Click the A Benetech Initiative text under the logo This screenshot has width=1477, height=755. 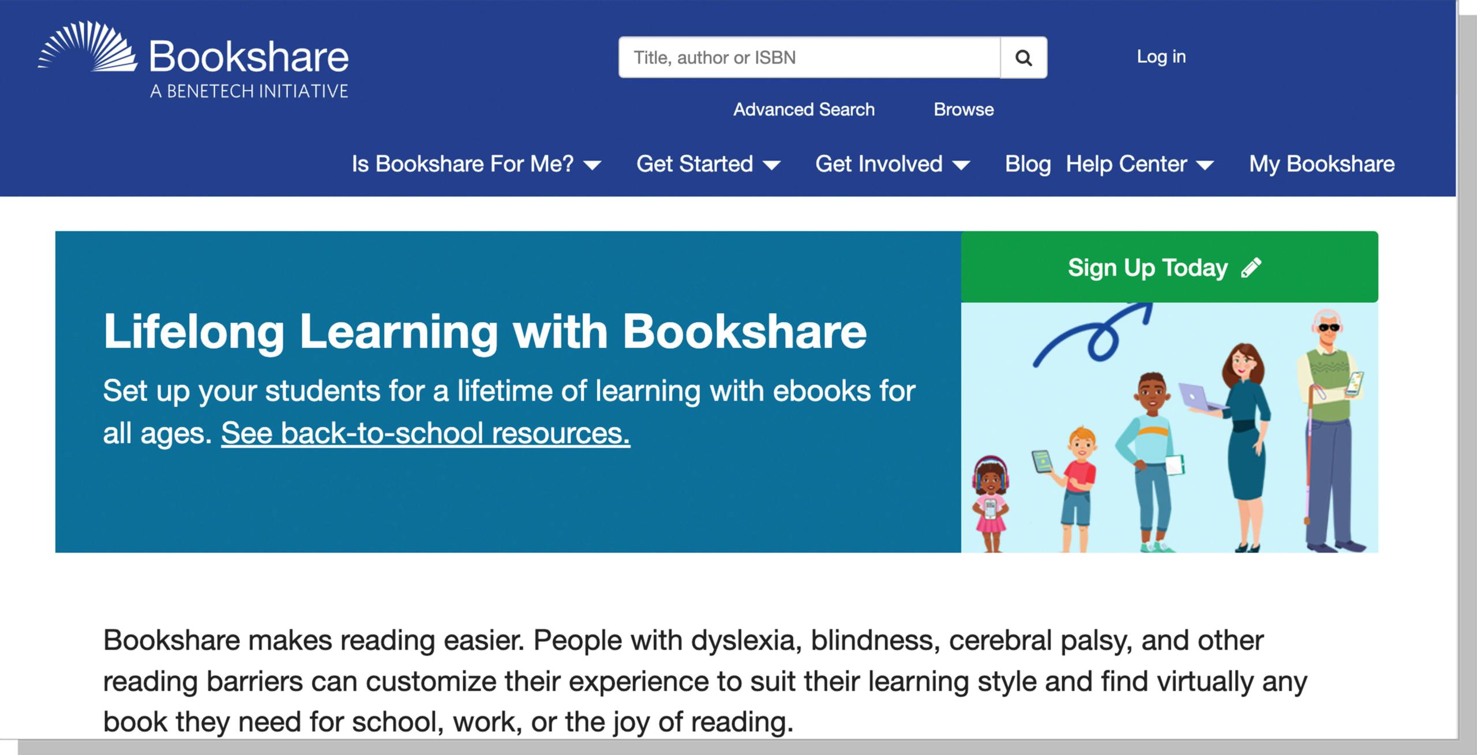coord(251,90)
